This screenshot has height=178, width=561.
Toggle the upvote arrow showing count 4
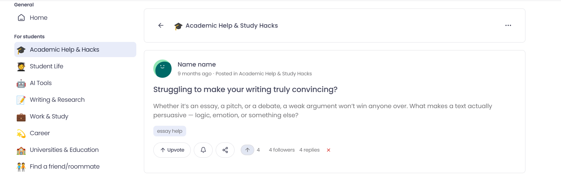(x=247, y=149)
